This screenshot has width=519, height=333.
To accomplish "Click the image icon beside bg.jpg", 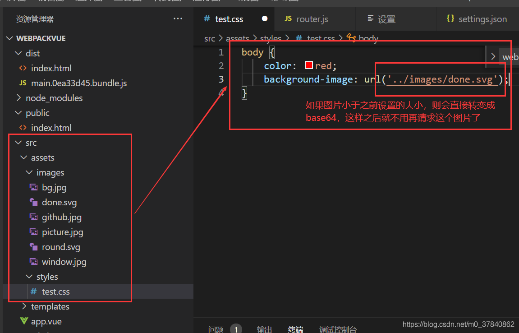I will [33, 187].
